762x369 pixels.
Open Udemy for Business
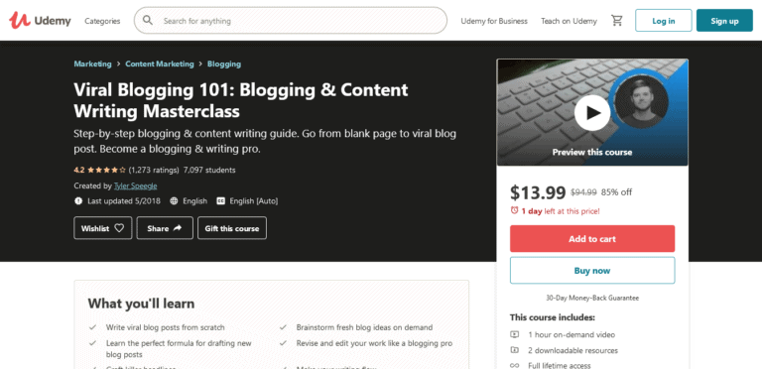[x=494, y=21]
